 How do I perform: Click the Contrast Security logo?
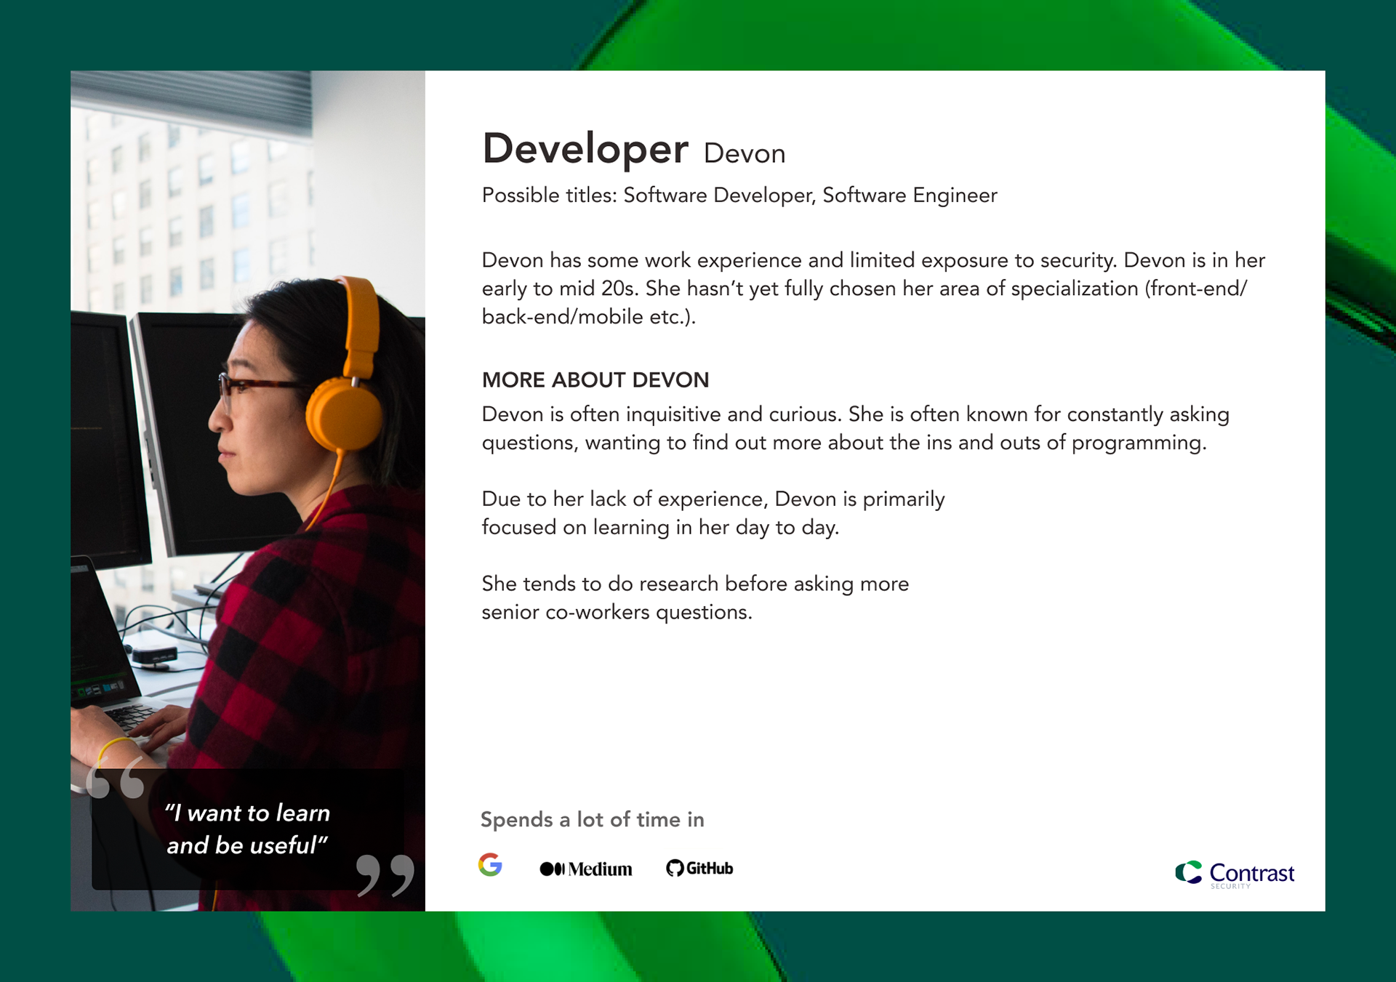1235,873
